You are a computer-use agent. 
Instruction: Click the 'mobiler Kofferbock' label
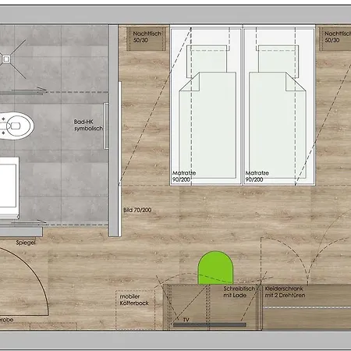(134, 300)
